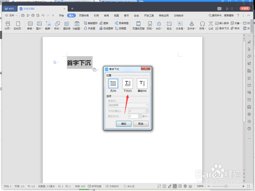Image resolution: width=255 pixels, height=191 pixels.
Task: Click the Print icon in quick toolbar
Action: click(33, 16)
